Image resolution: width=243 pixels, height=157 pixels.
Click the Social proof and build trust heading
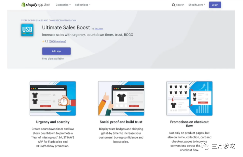coord(121,122)
